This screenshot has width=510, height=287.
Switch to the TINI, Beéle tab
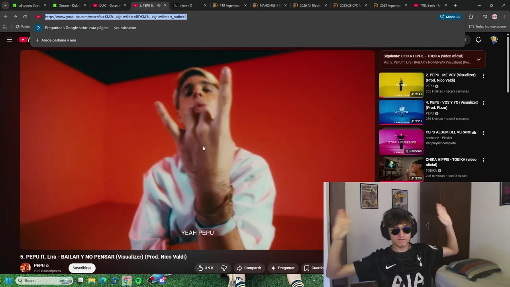pyautogui.click(x=430, y=6)
